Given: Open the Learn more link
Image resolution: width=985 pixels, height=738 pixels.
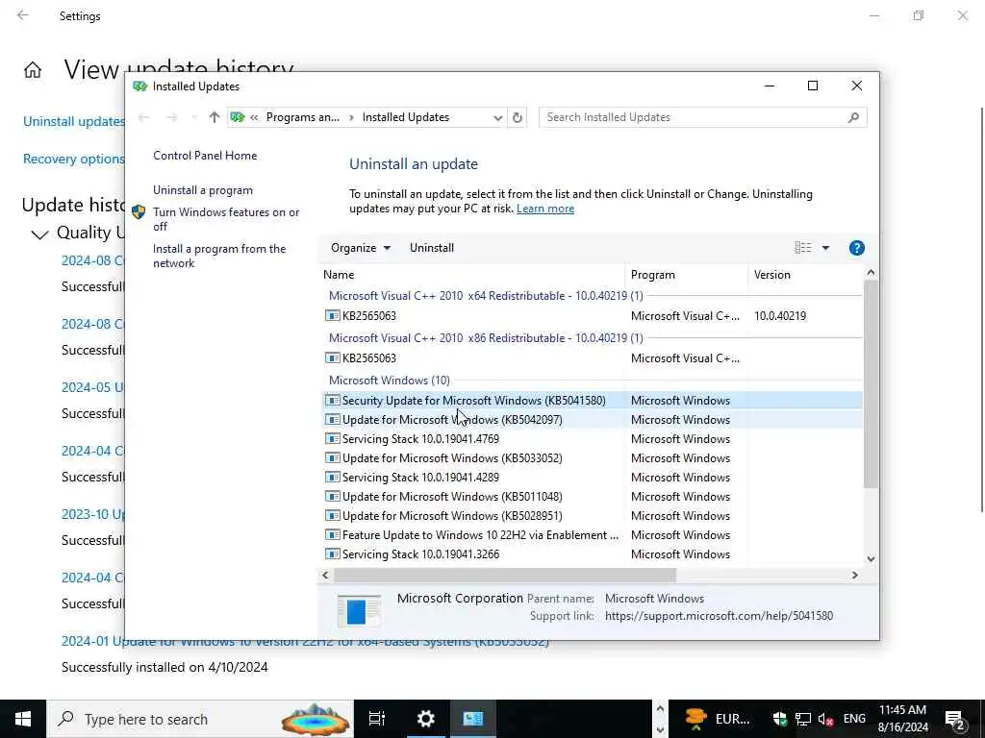Looking at the screenshot, I should pyautogui.click(x=544, y=209).
